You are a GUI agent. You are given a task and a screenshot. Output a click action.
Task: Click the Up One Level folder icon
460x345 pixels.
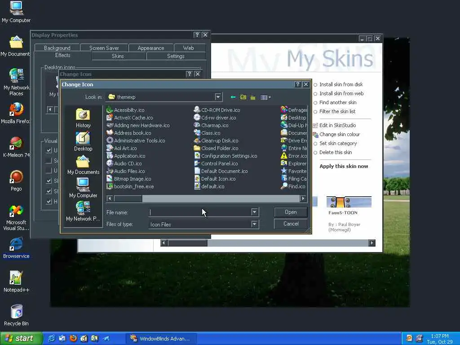(x=243, y=97)
